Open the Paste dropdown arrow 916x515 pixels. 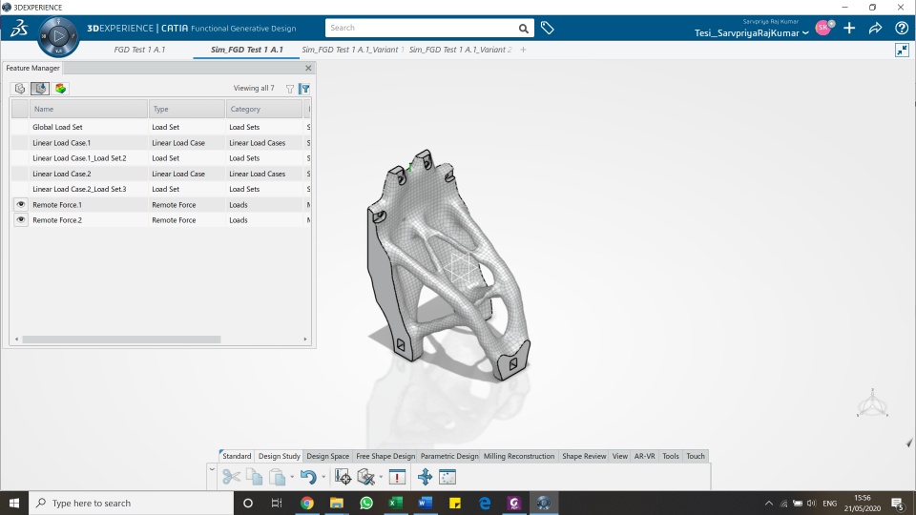point(292,477)
